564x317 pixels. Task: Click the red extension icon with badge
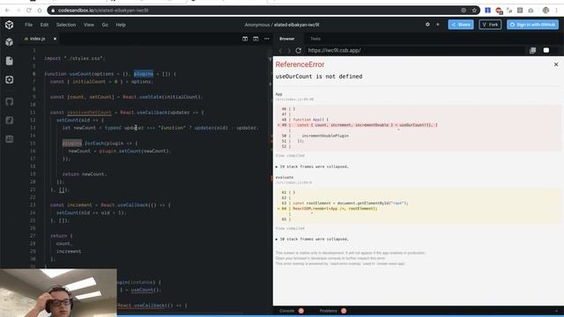click(x=499, y=11)
